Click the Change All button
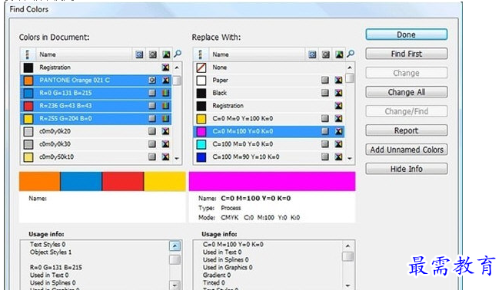Image resolution: width=502 pixels, height=290 pixels. click(x=407, y=92)
